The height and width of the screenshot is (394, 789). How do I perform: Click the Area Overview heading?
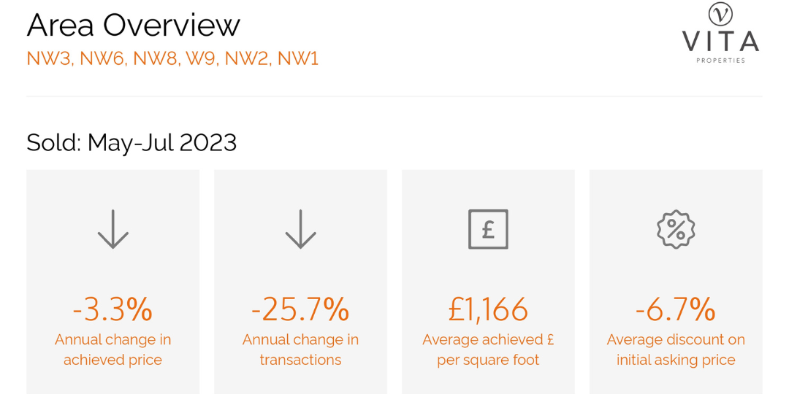click(134, 25)
